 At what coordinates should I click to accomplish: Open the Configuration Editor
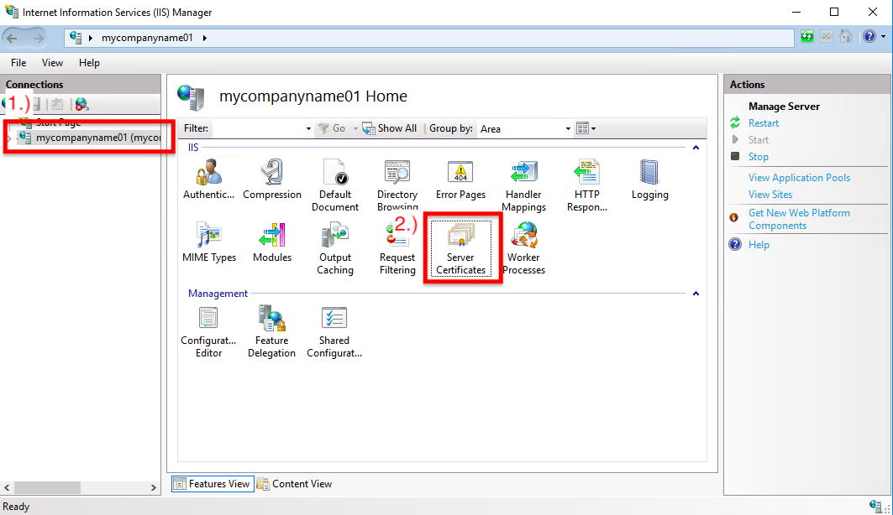(x=208, y=332)
